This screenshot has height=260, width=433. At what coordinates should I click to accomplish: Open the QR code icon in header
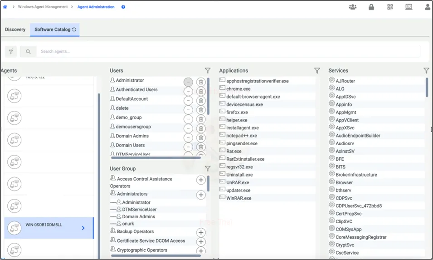(390, 7)
